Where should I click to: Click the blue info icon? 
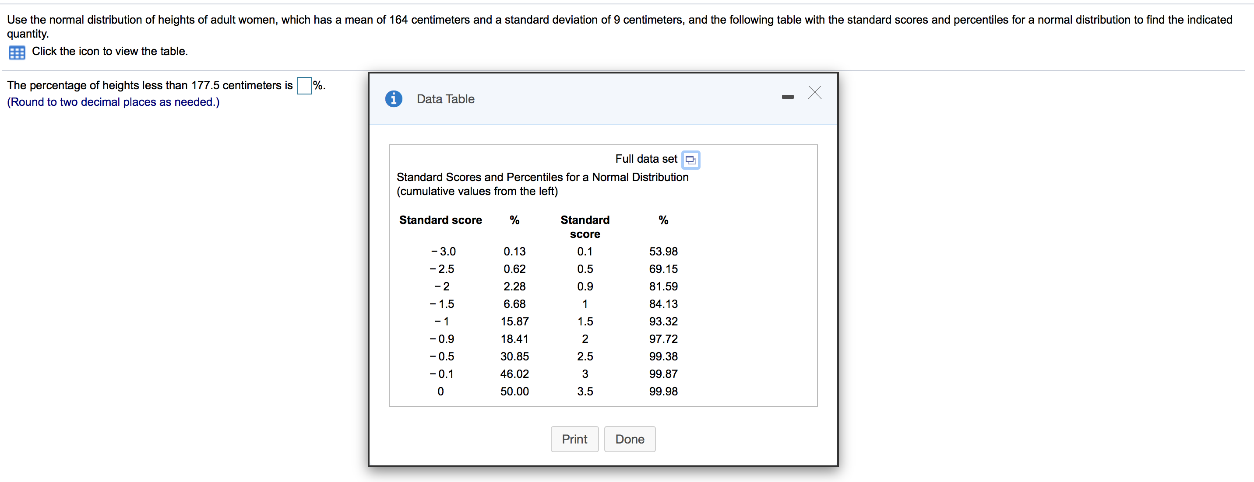pos(393,99)
